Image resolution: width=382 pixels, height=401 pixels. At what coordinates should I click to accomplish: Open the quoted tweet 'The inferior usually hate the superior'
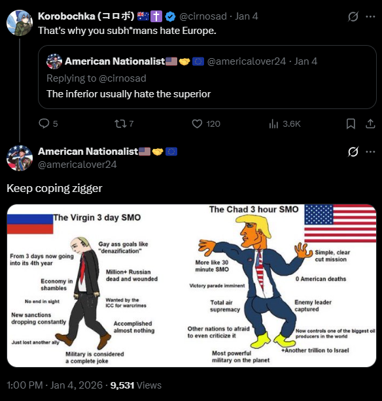tap(207, 77)
